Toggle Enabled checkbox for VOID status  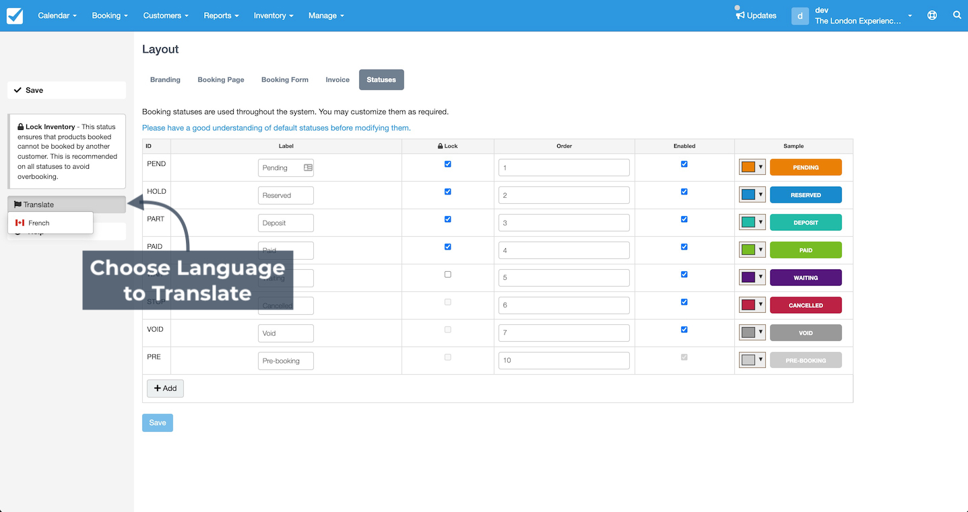[x=684, y=330]
